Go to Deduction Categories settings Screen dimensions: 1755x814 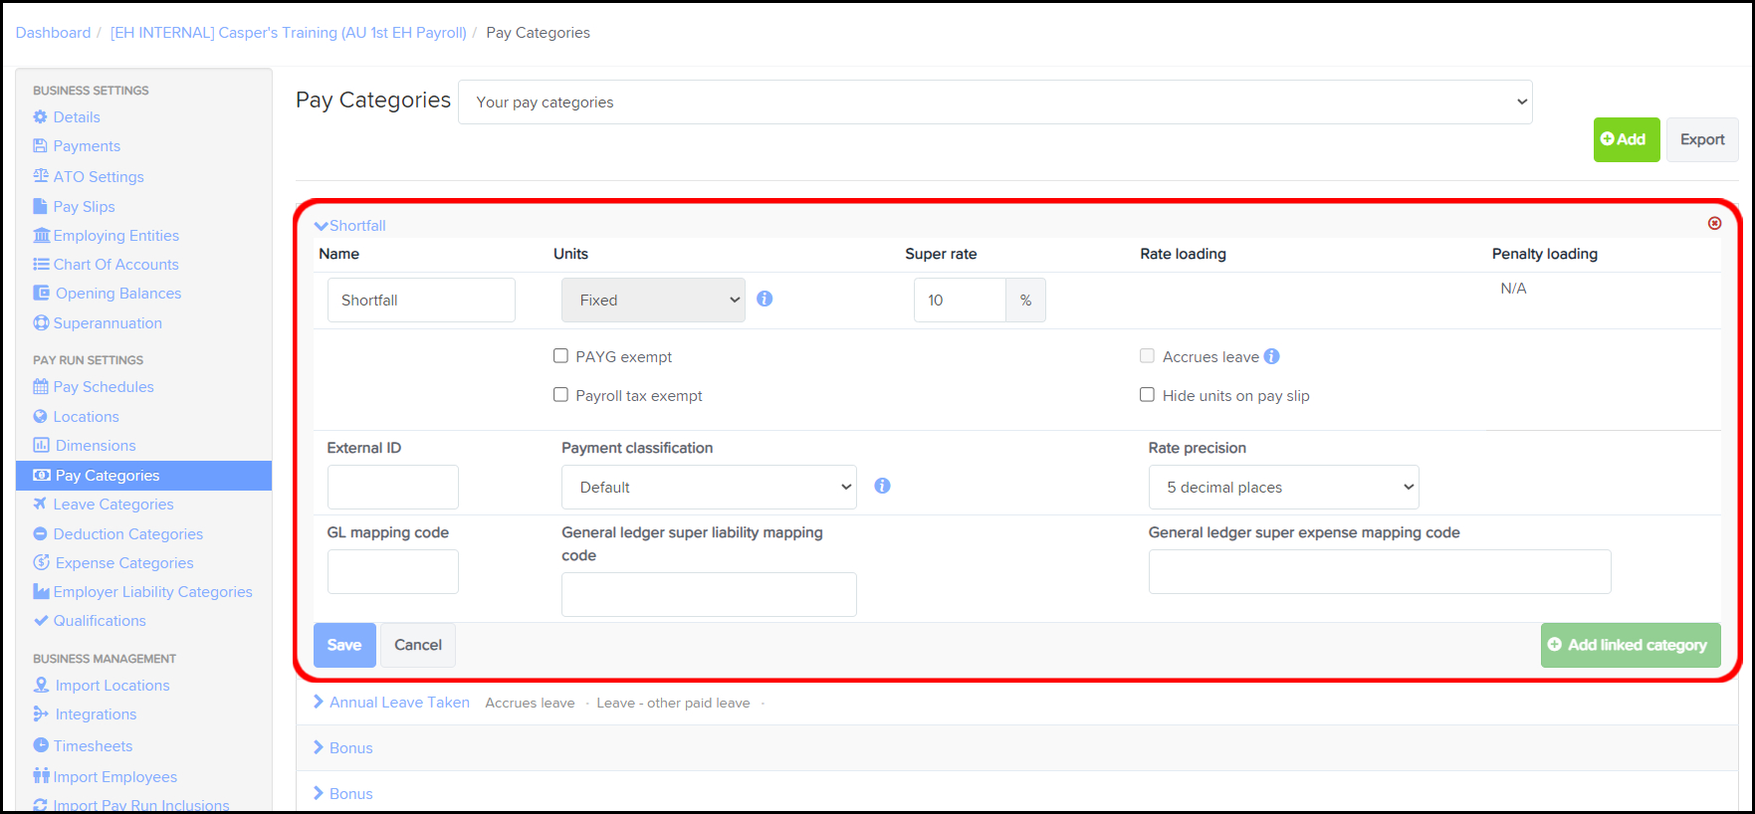point(127,534)
